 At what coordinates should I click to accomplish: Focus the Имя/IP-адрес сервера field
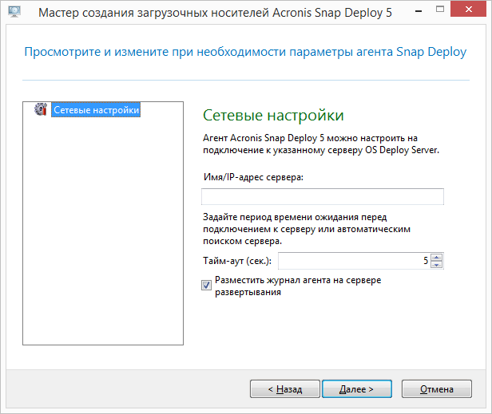tap(322, 196)
